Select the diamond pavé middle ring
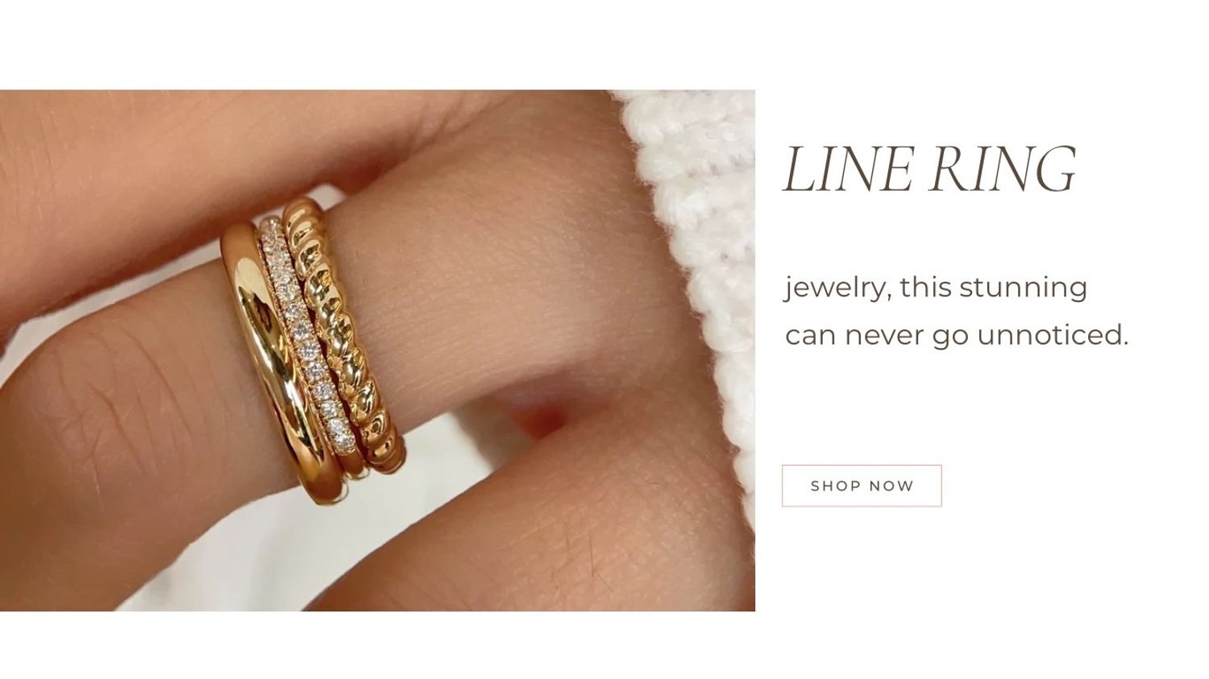 306,338
